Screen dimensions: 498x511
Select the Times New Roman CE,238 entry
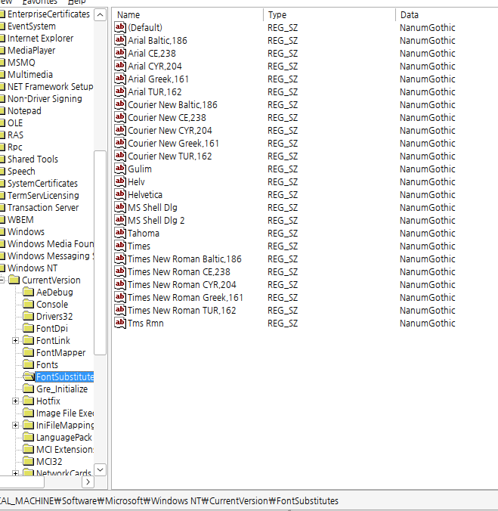click(179, 272)
